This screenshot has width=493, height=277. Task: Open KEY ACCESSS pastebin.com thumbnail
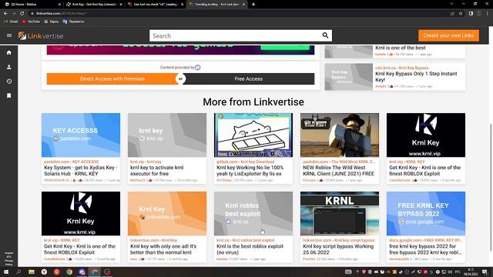(81, 135)
